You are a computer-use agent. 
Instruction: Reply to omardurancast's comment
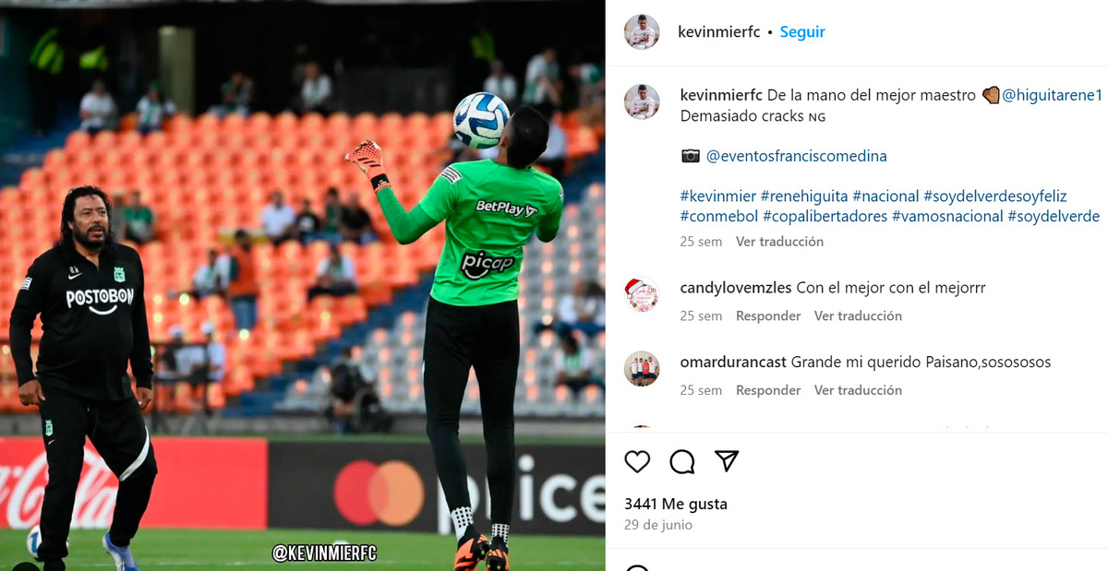[x=768, y=390]
